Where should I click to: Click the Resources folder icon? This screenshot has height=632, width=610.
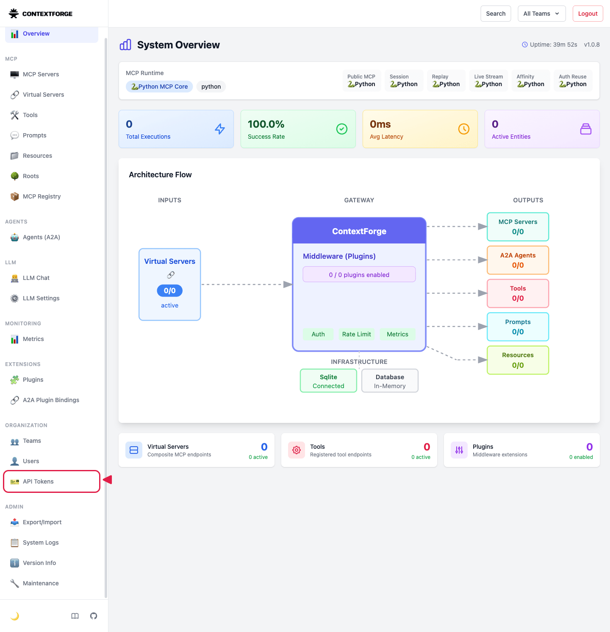point(14,156)
